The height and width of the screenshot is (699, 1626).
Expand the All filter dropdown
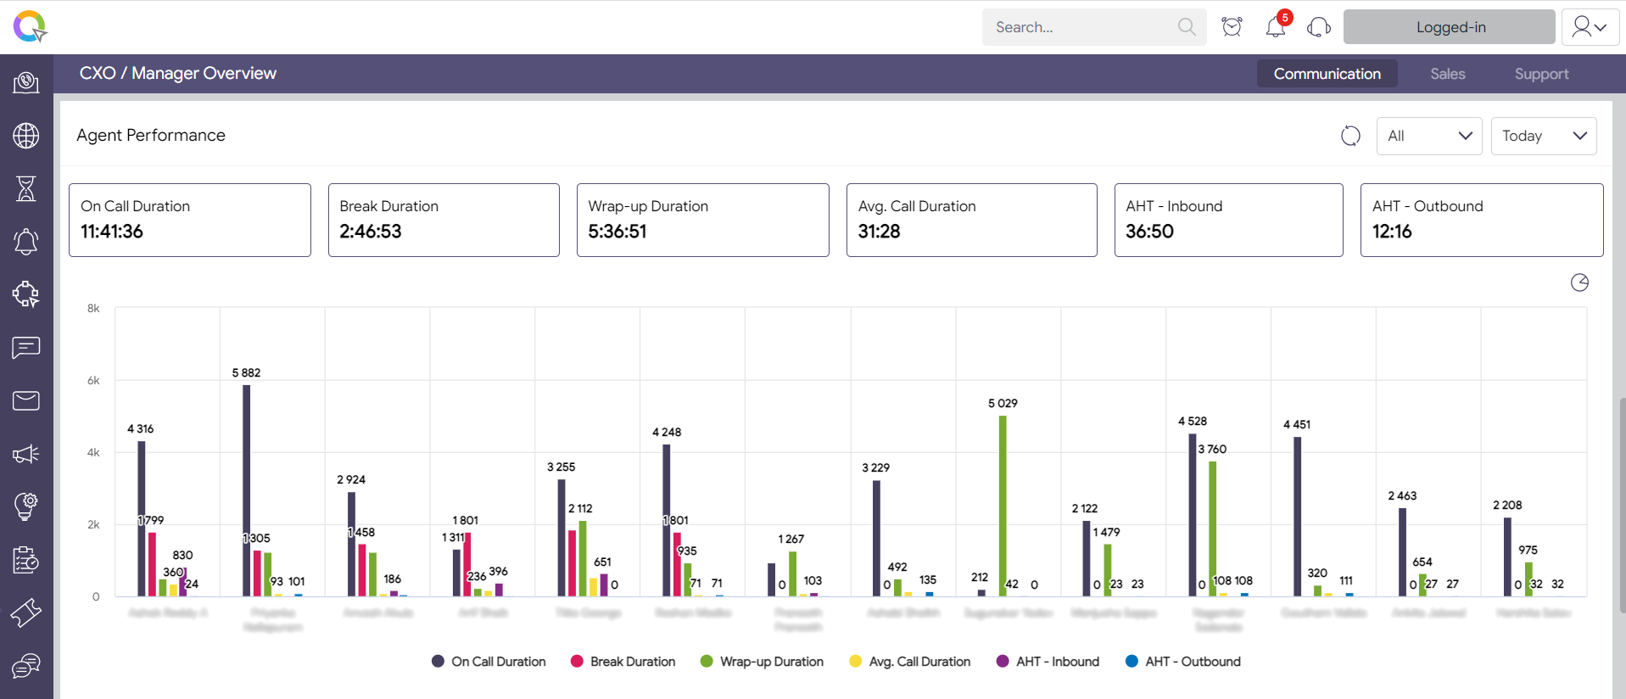click(x=1429, y=136)
